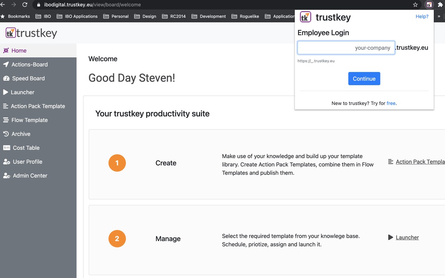Expand the bookmarks overflow chevron

click(439, 16)
